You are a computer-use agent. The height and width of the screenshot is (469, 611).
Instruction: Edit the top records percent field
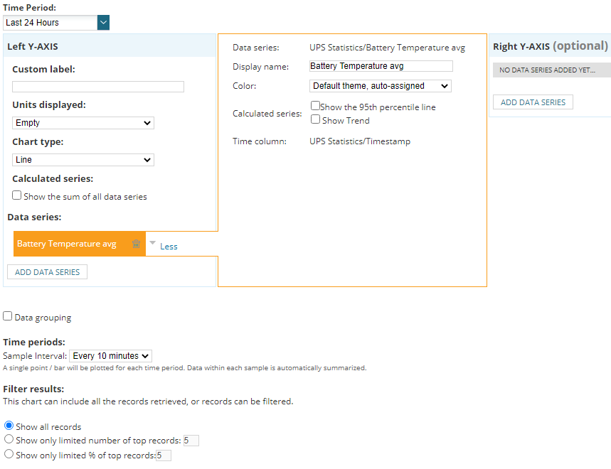[164, 455]
